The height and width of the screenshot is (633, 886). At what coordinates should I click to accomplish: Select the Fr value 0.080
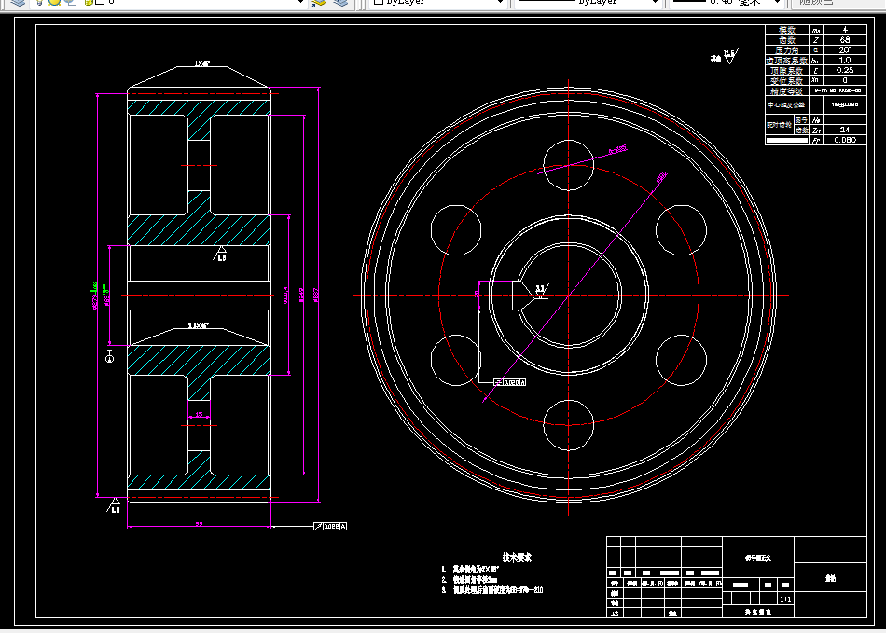coord(845,140)
